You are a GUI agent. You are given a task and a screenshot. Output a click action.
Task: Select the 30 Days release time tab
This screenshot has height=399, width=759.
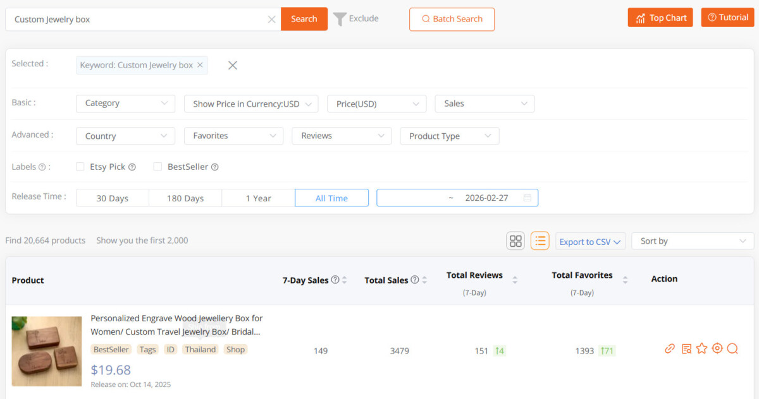[x=112, y=198]
